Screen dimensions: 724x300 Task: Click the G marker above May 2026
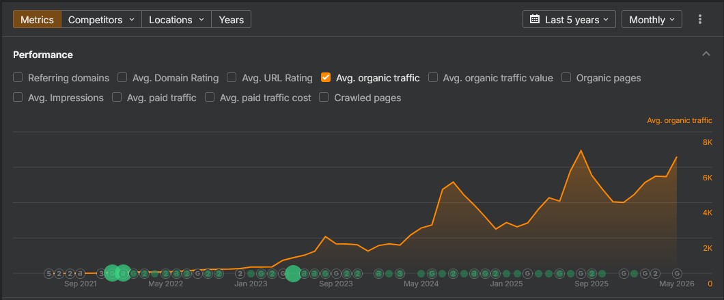[x=677, y=273]
